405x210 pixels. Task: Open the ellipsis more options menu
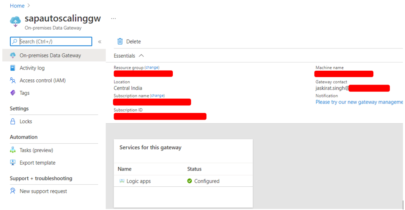pyautogui.click(x=114, y=19)
